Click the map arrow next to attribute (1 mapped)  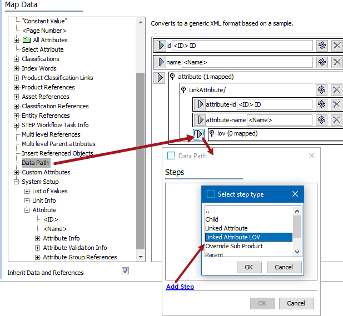click(x=159, y=78)
